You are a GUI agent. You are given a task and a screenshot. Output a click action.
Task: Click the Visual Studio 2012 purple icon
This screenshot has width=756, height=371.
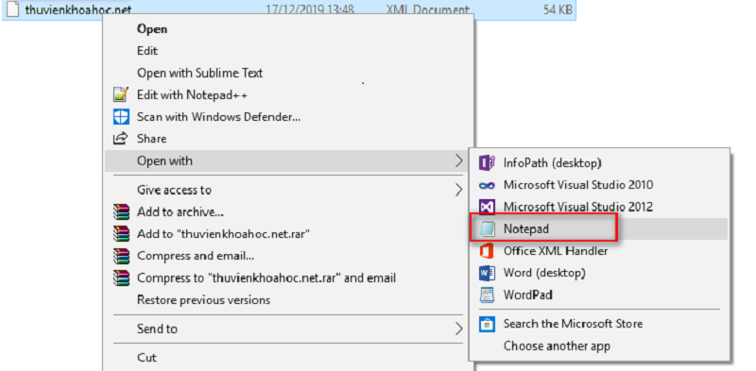487,207
